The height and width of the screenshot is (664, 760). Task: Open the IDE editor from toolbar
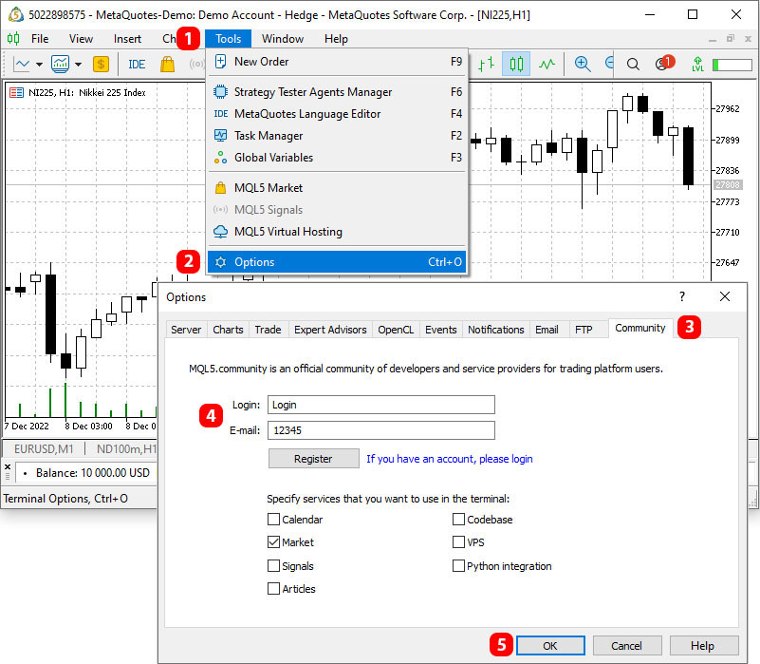pyautogui.click(x=137, y=64)
